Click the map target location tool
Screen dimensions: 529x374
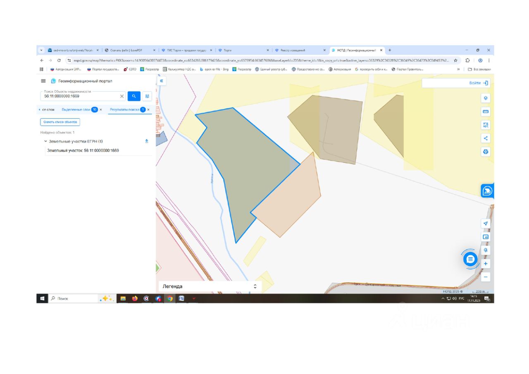coord(486,250)
